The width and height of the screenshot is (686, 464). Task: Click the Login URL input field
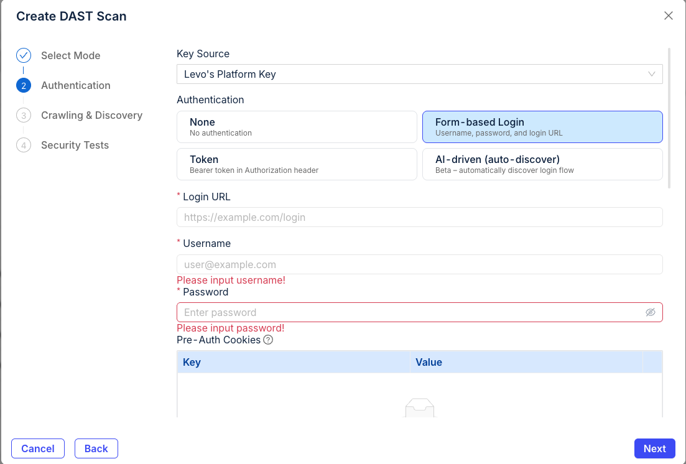(x=420, y=217)
